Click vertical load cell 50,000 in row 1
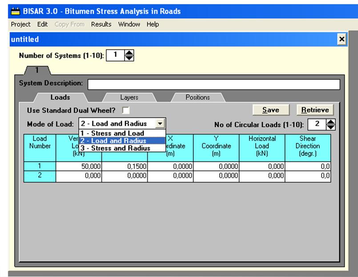358x277 pixels. 79,166
